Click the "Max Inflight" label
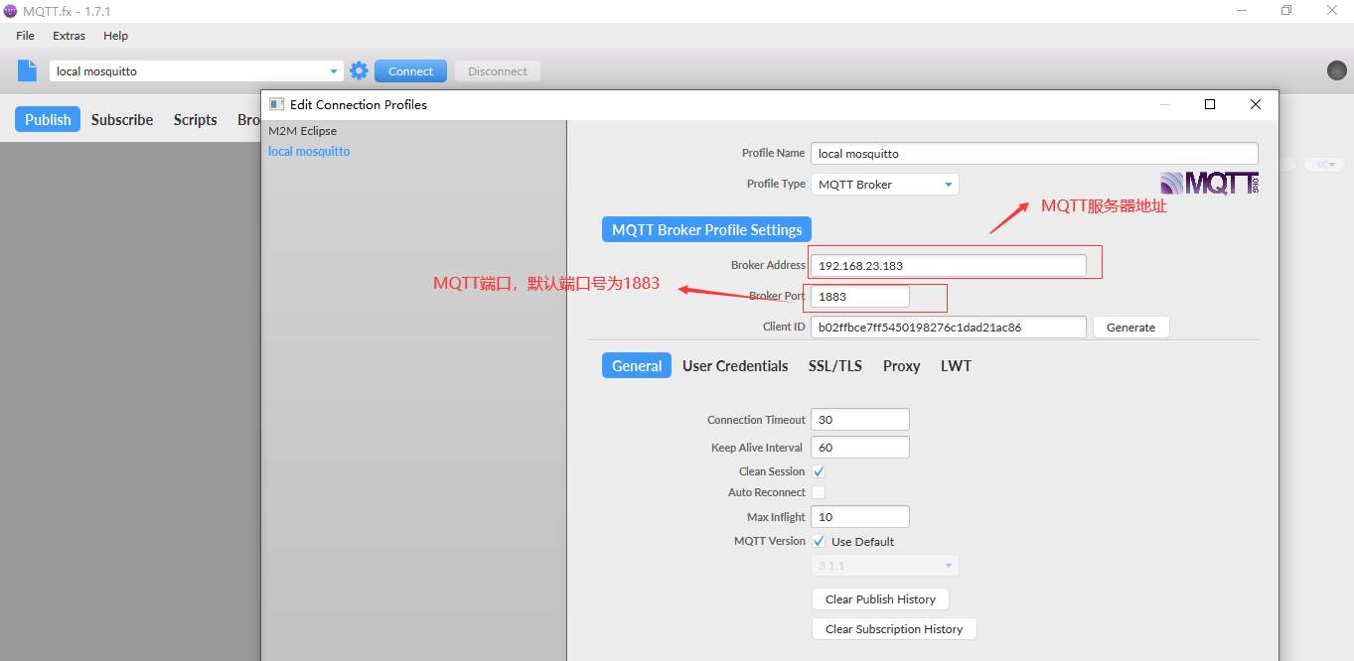This screenshot has width=1354, height=661. 776,517
